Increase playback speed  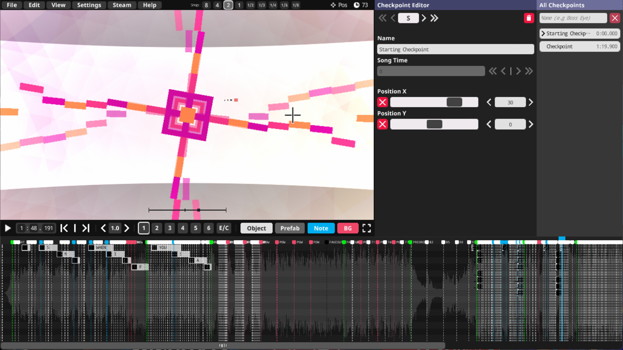click(x=127, y=228)
